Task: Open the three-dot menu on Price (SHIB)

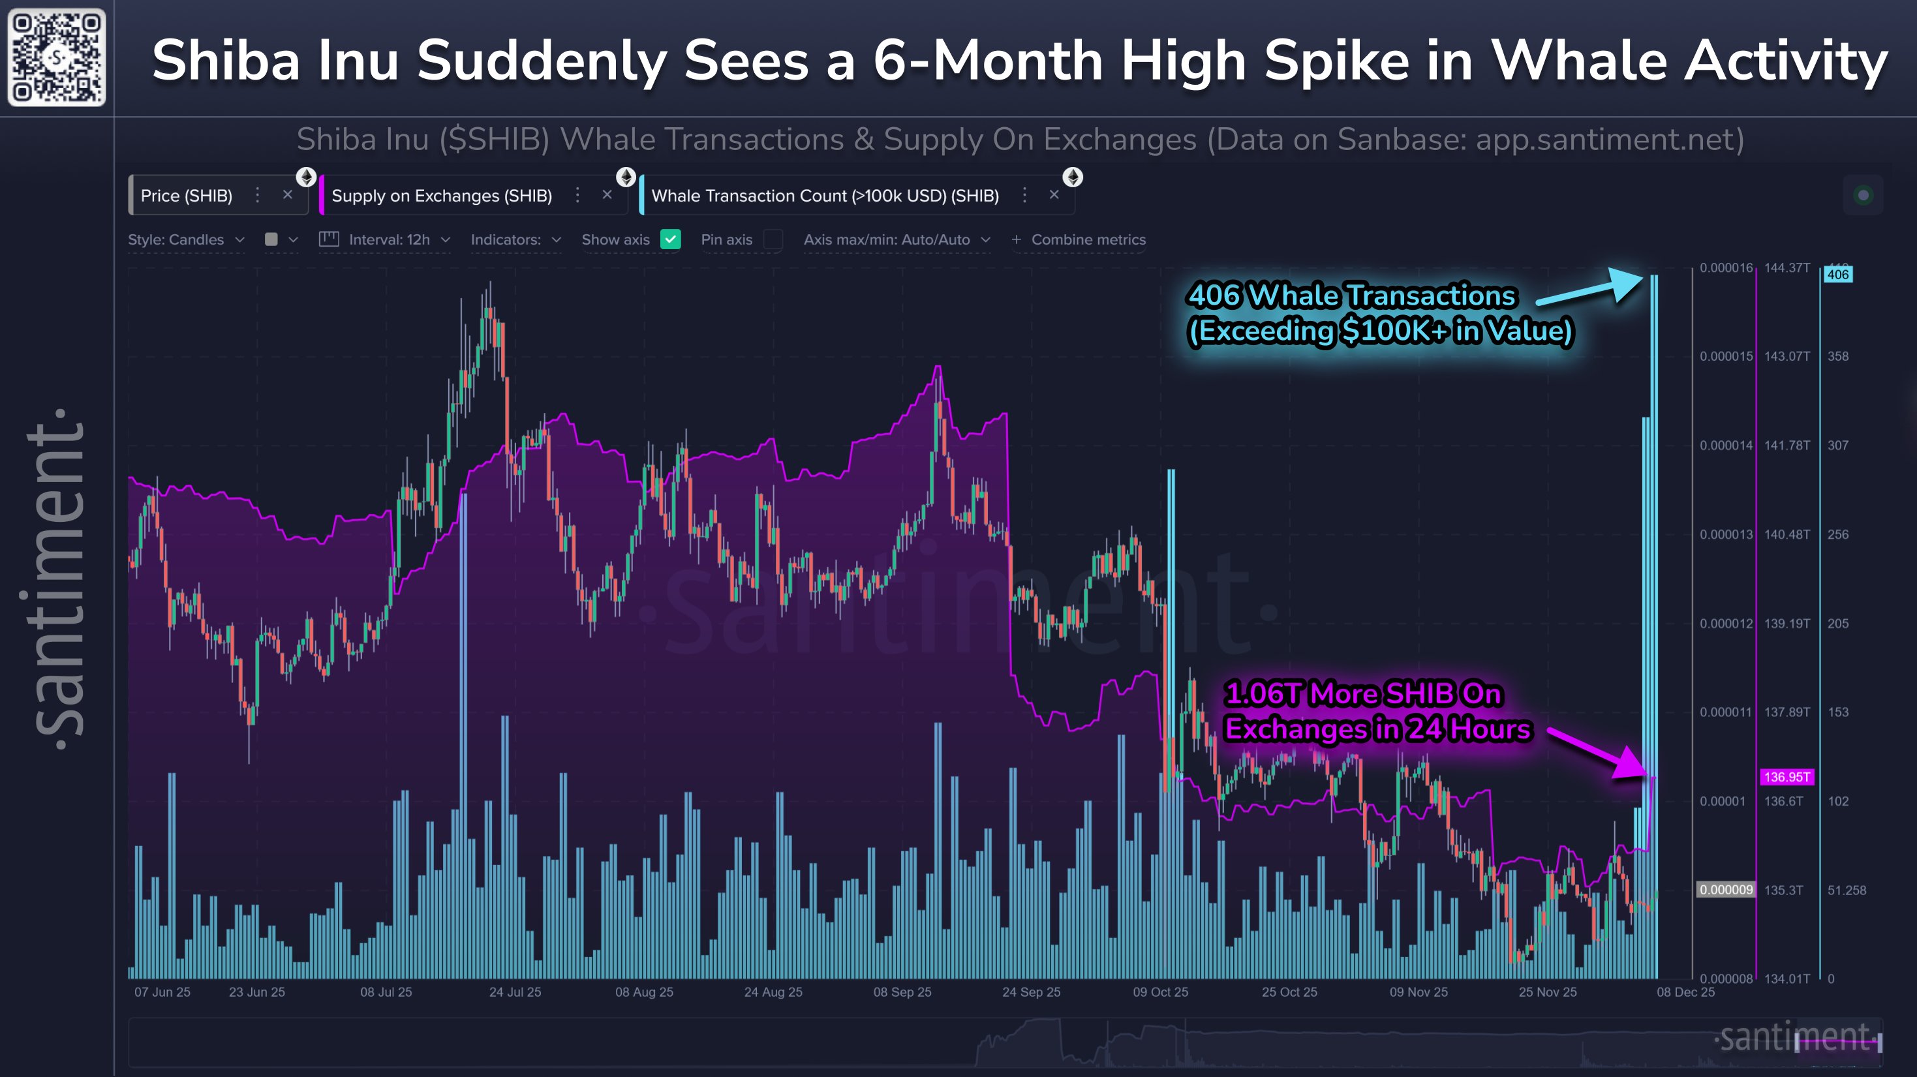Action: 256,196
